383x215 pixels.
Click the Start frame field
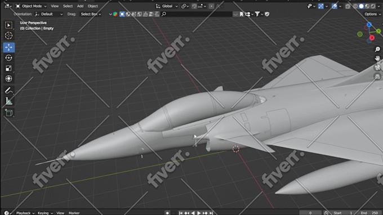coord(343,213)
